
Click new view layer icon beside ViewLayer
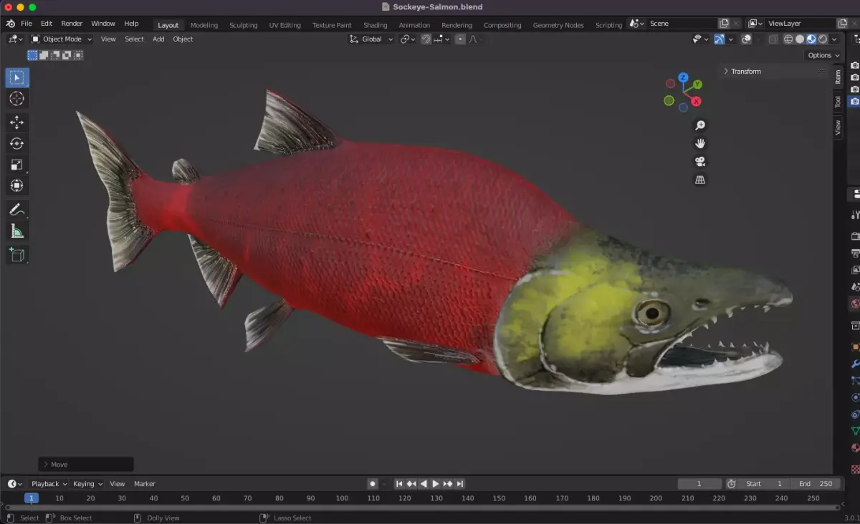point(843,24)
